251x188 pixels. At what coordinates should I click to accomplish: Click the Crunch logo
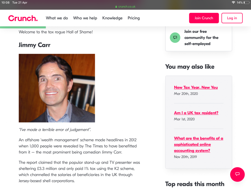(23, 18)
